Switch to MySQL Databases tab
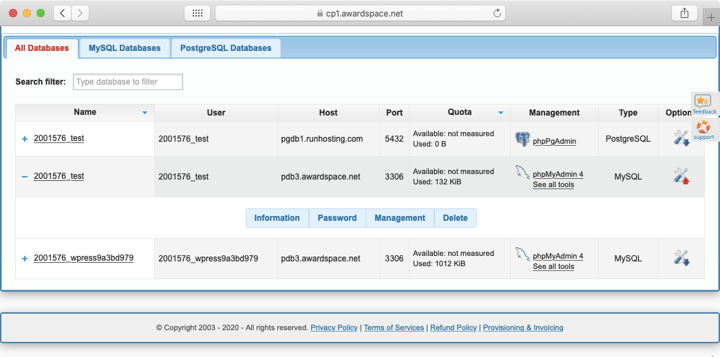Image resolution: width=720 pixels, height=357 pixels. click(x=125, y=48)
